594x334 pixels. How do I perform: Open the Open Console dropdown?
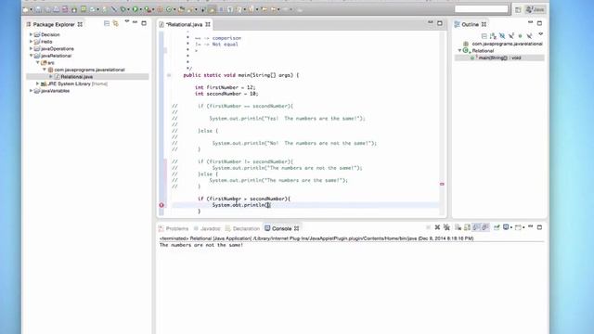(523, 227)
